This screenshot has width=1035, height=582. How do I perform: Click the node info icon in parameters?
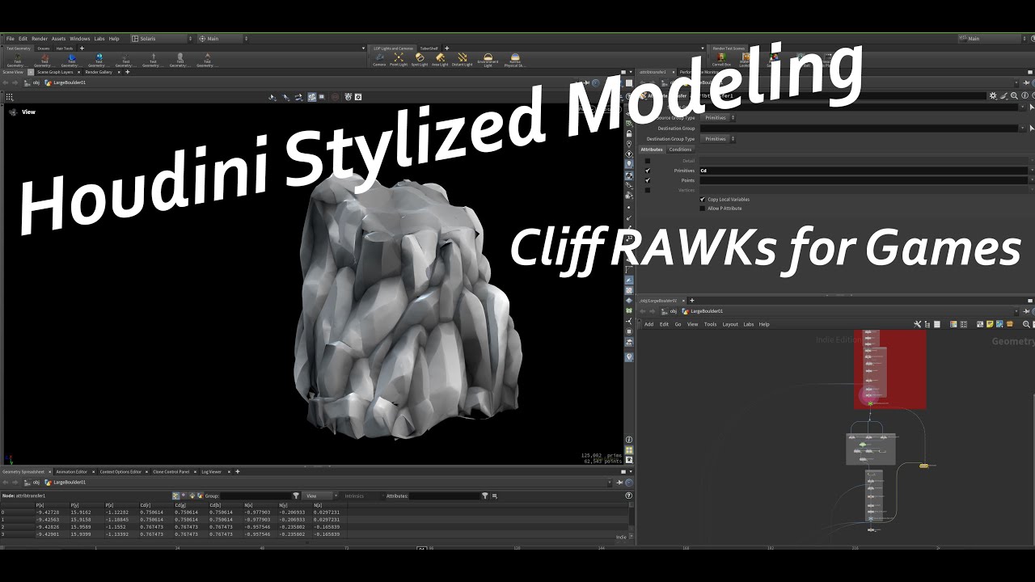coord(1024,95)
